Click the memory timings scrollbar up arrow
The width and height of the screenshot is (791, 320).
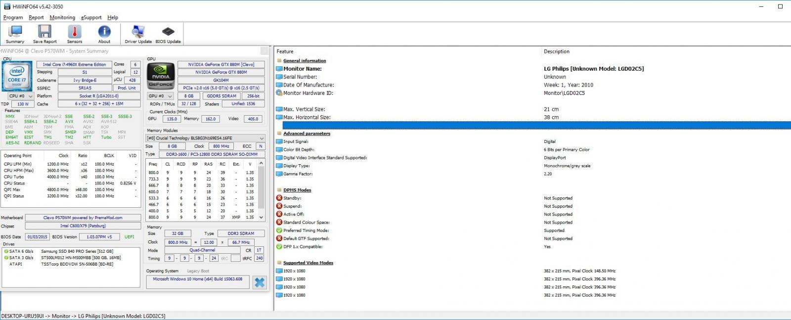point(262,163)
